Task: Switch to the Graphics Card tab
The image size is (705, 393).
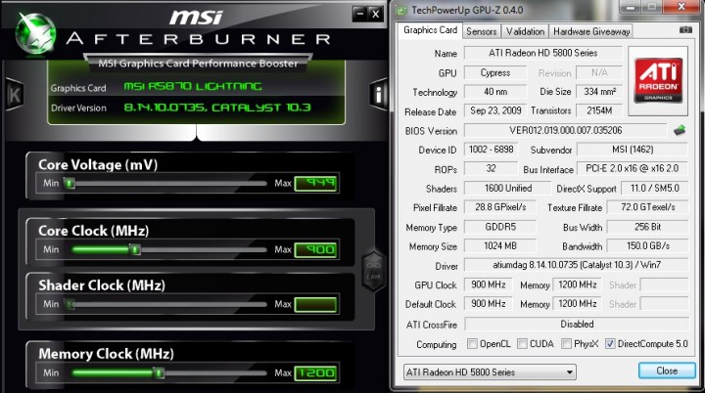Action: (x=430, y=30)
